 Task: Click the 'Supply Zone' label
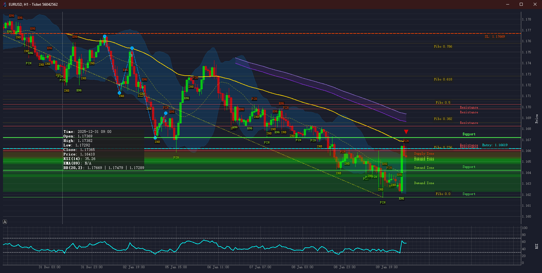coord(424,153)
